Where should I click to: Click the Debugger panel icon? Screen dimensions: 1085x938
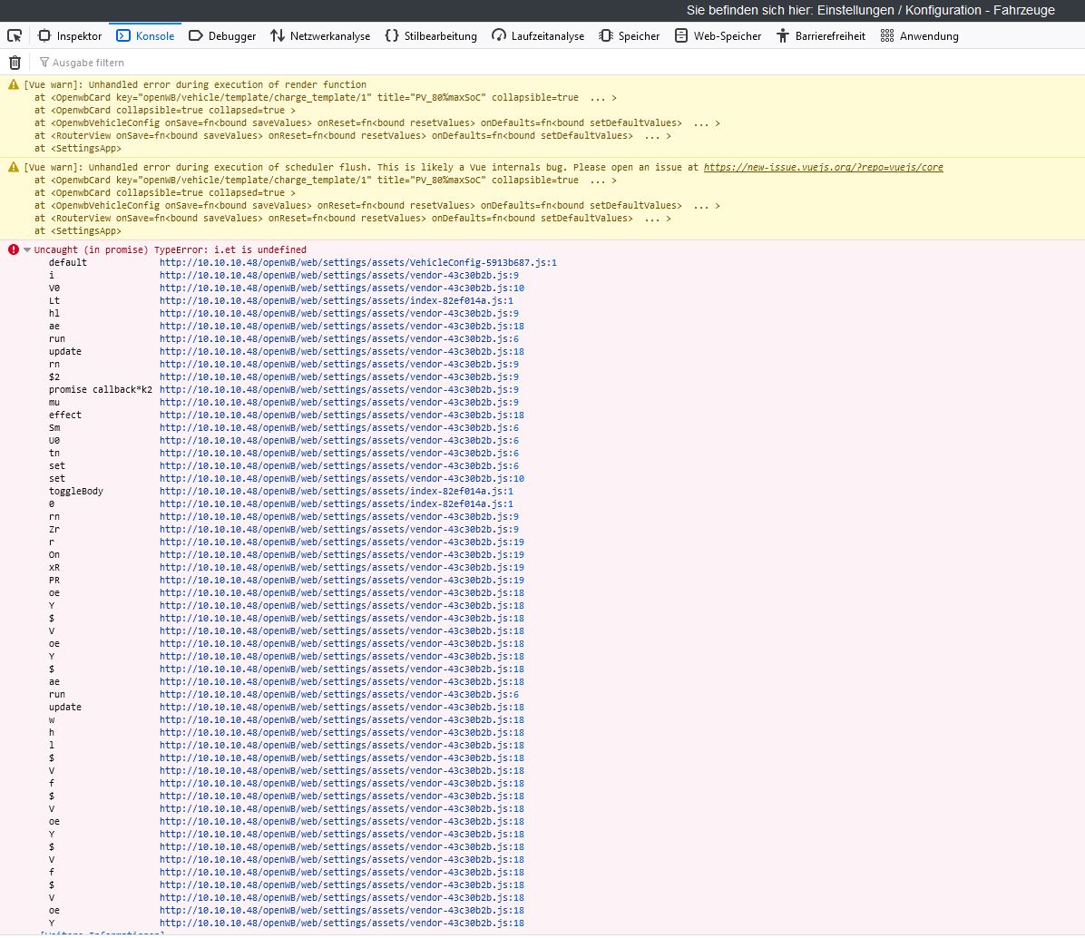[x=195, y=36]
